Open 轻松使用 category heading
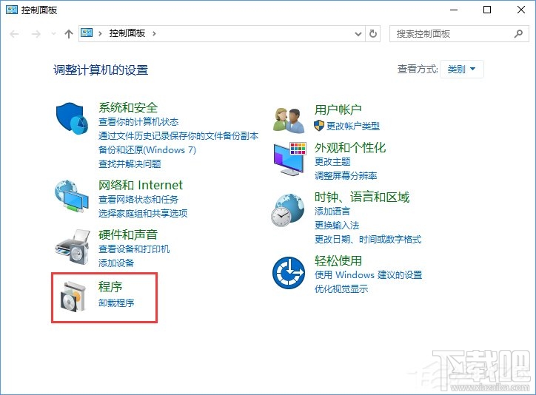This screenshot has height=395, width=536. (x=338, y=260)
